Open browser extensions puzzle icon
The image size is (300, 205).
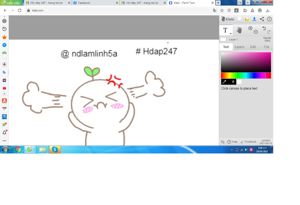click(x=245, y=10)
